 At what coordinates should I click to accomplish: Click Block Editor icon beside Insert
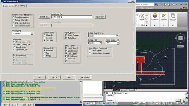click(146, 19)
